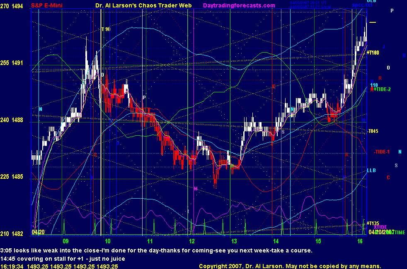Click the 12 hour label on the time axis

[x=192, y=241]
